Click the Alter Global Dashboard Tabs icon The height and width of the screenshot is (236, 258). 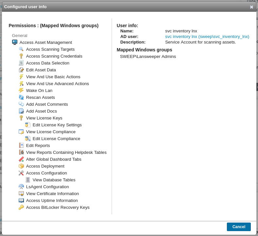pos(21,159)
